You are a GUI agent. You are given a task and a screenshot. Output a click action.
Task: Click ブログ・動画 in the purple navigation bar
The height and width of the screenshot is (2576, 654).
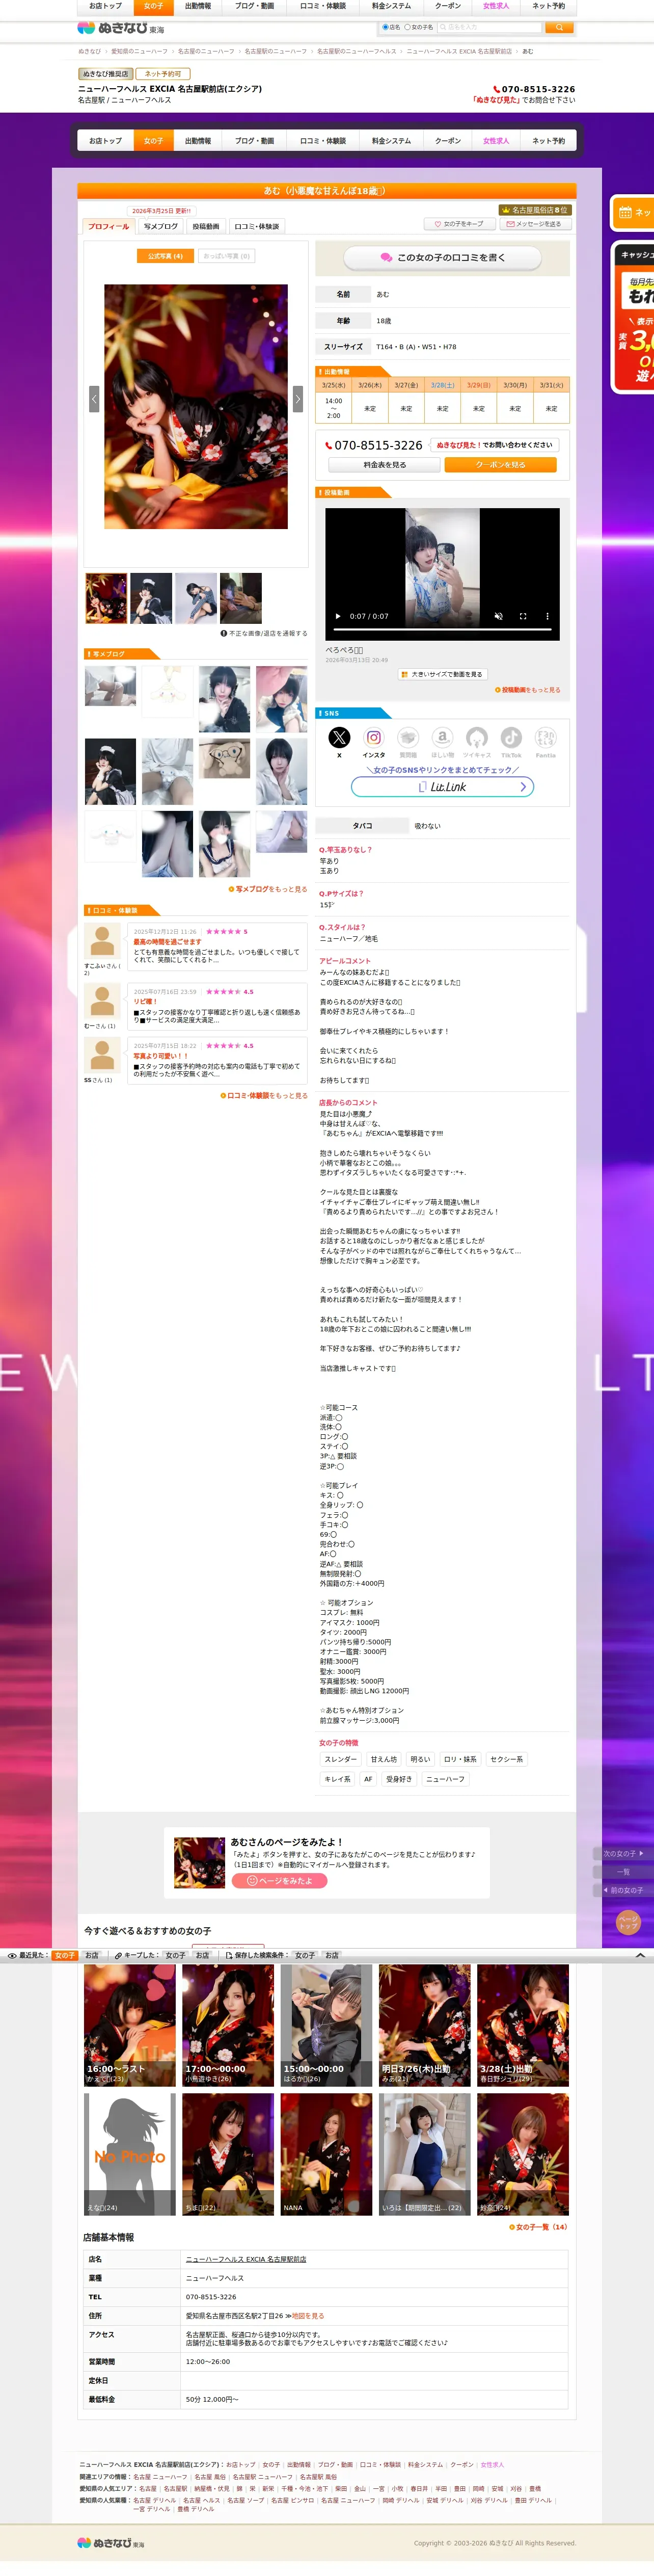pos(254,141)
